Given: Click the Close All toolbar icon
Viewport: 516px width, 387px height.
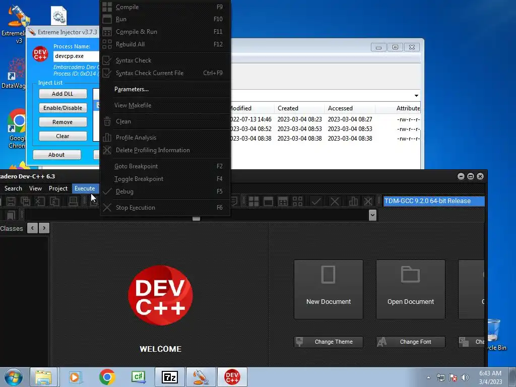Looking at the screenshot, I should (54, 201).
